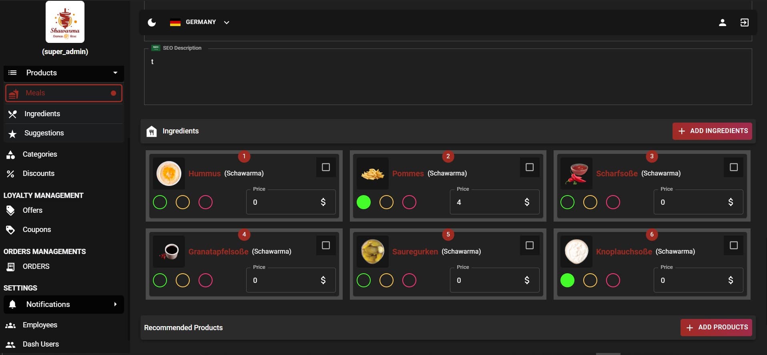Open the Suggestions menu item
The height and width of the screenshot is (355, 767).
point(44,133)
